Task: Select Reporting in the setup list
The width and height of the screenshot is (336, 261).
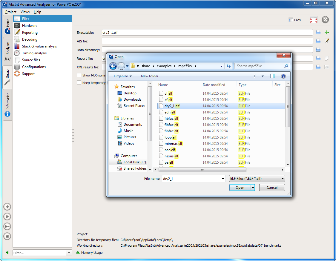Action: point(42,32)
